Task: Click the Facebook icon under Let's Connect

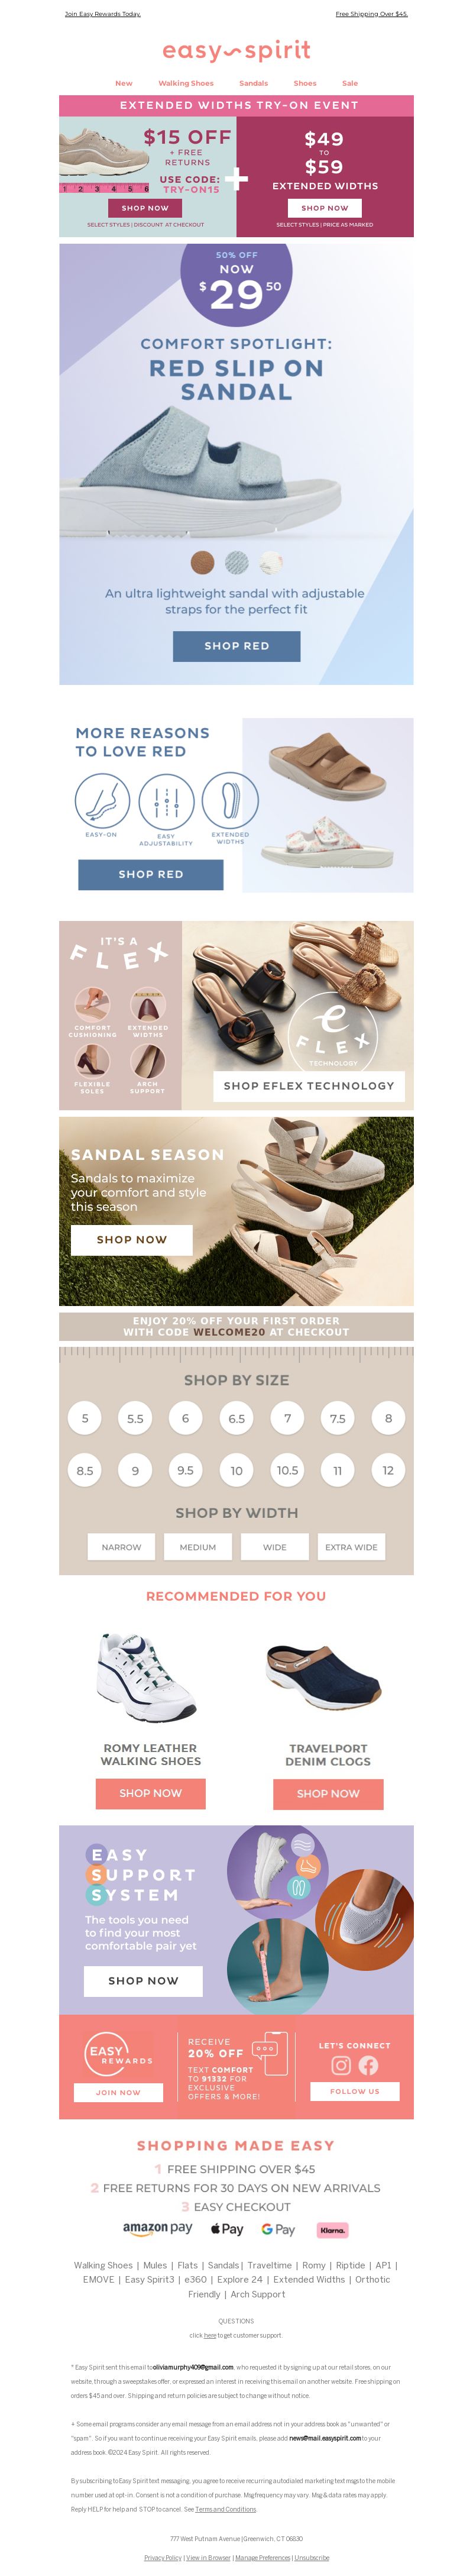Action: pyautogui.click(x=368, y=2065)
